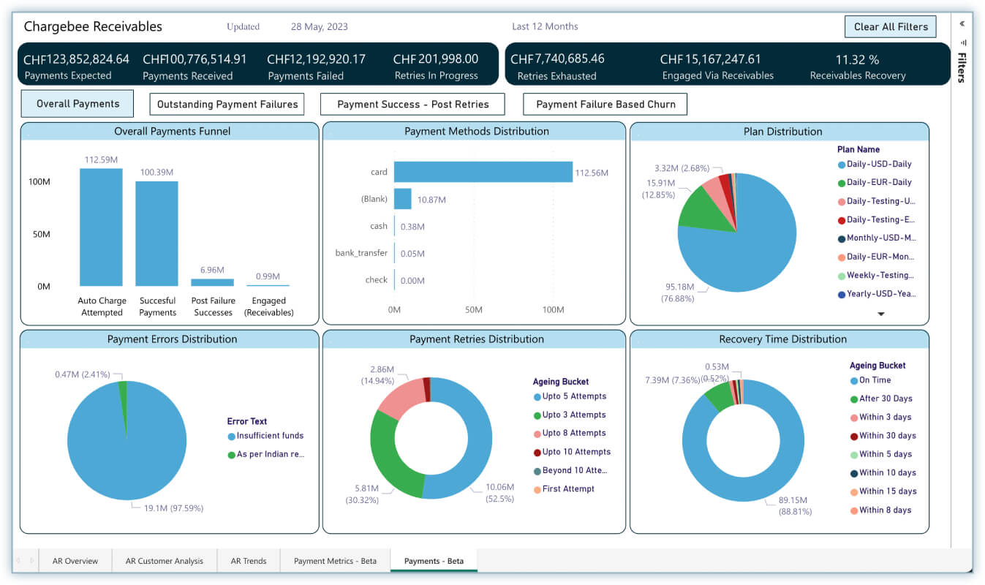Click the Post Failure Successes bar
Viewport: 985px width, 585px height.
(213, 282)
